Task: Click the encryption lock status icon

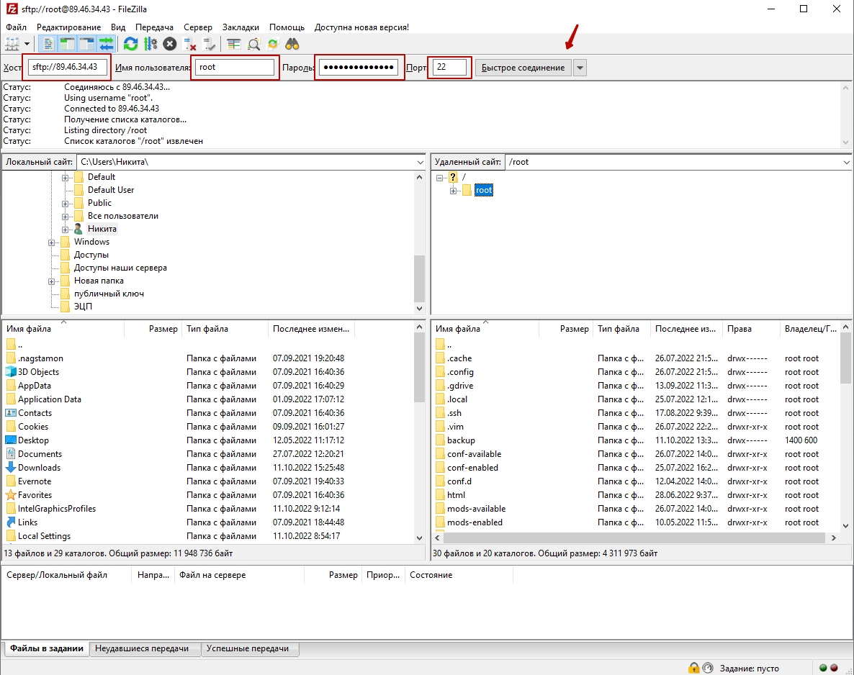Action: coord(693,668)
